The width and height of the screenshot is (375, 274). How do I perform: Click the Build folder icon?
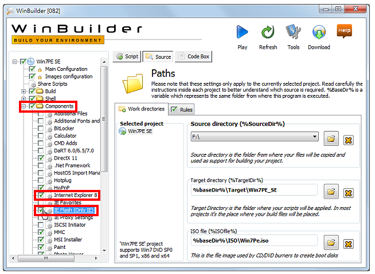pyautogui.click(x=40, y=91)
